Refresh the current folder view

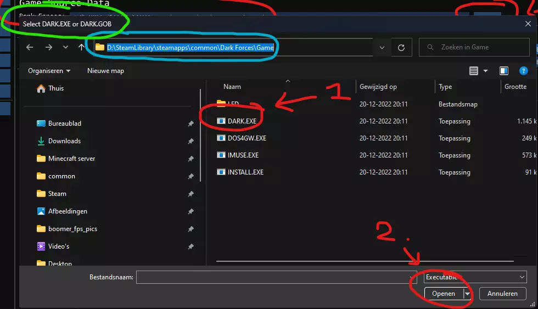401,48
